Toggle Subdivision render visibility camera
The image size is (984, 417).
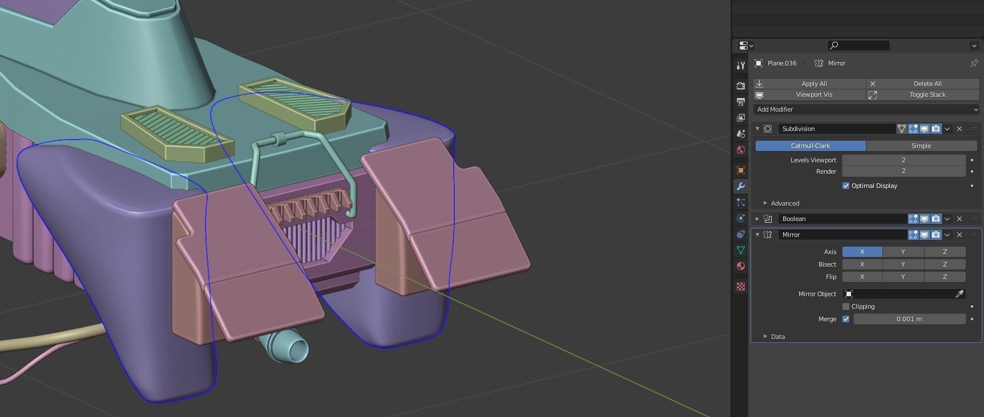[x=936, y=129]
